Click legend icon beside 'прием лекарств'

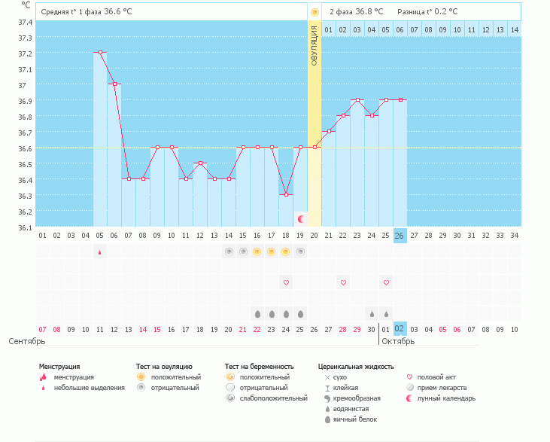[x=410, y=388]
